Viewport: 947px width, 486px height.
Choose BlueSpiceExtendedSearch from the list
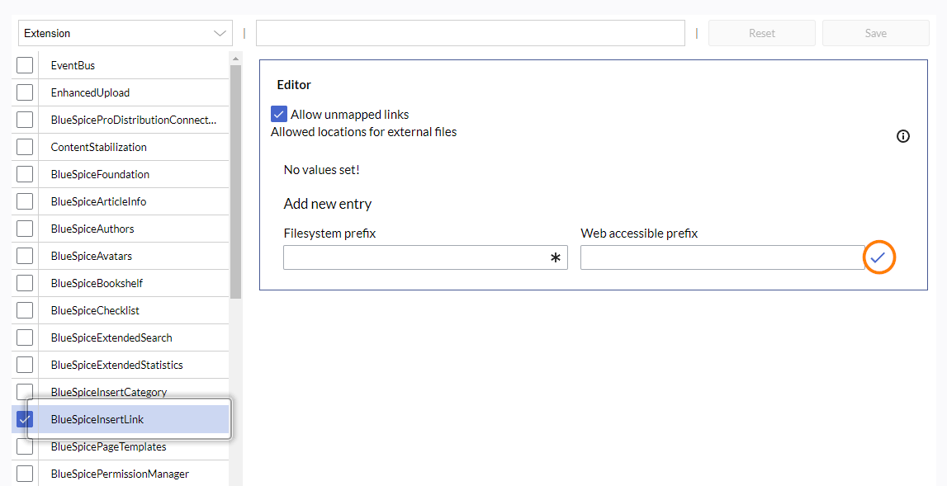coord(111,337)
